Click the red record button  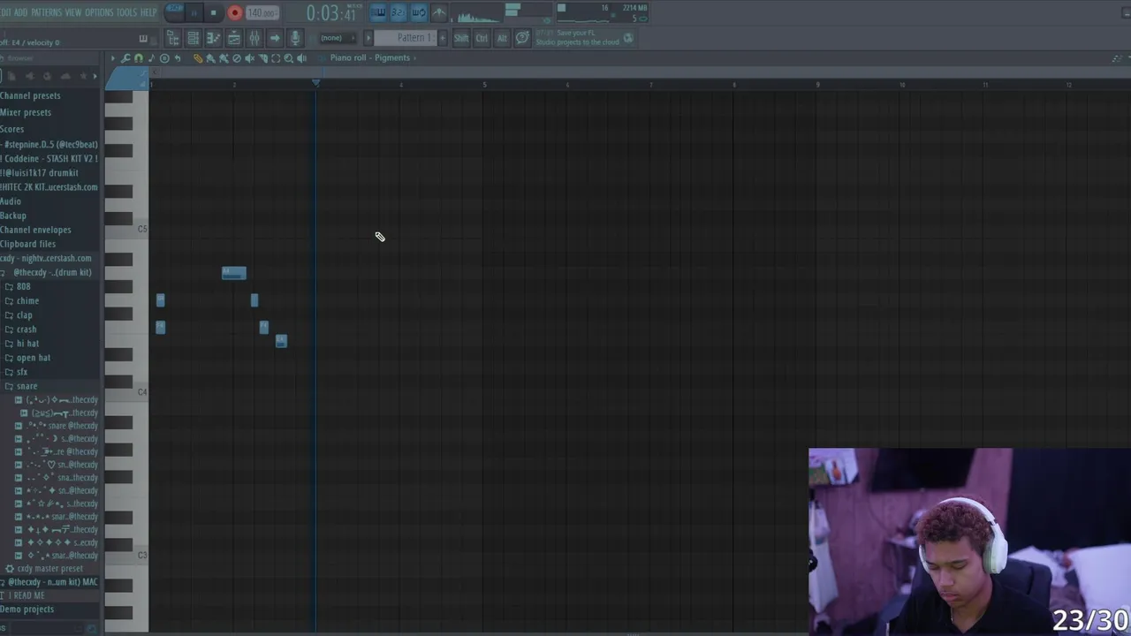click(235, 12)
